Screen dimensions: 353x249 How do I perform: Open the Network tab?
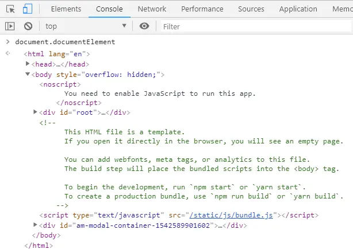pos(152,9)
